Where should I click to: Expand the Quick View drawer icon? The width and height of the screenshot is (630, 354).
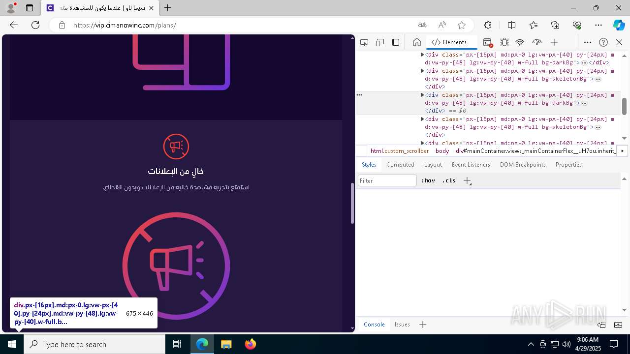click(618, 324)
